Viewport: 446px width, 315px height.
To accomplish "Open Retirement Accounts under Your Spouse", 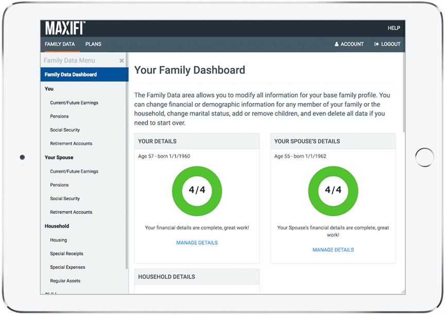I will [x=71, y=212].
